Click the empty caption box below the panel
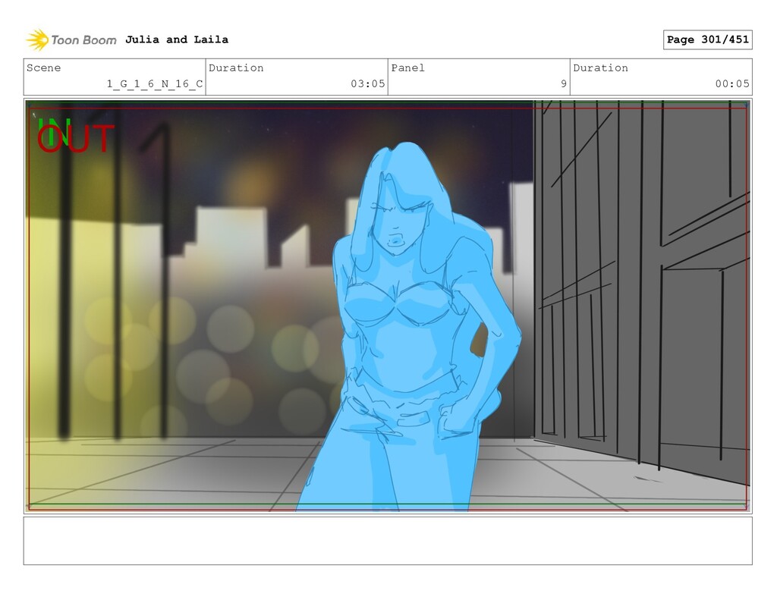The width and height of the screenshot is (777, 600). 388,541
